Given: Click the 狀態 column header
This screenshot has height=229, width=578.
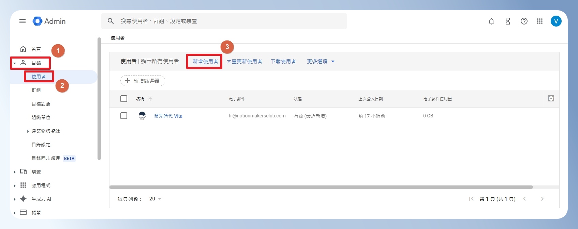Looking at the screenshot, I should 298,99.
